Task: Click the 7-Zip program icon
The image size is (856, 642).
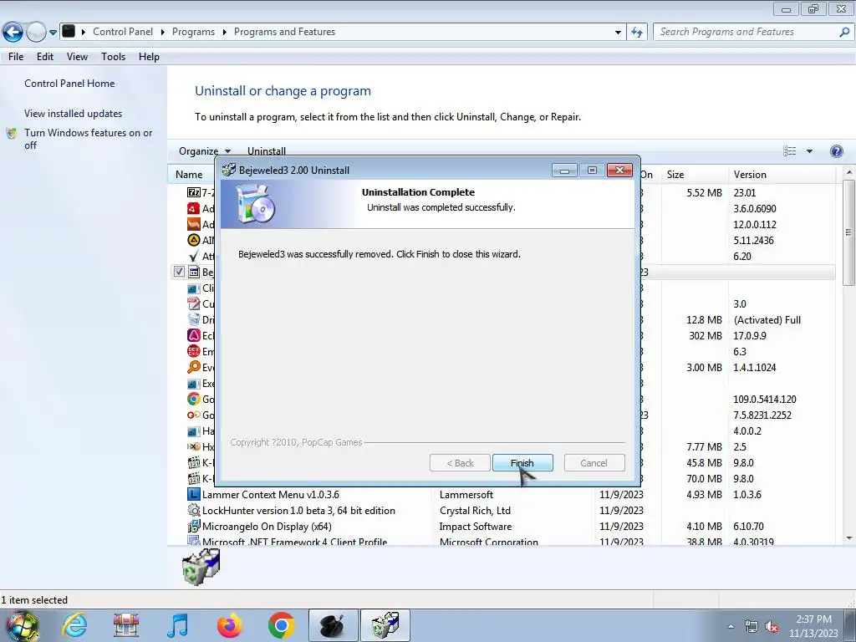Action: [194, 192]
